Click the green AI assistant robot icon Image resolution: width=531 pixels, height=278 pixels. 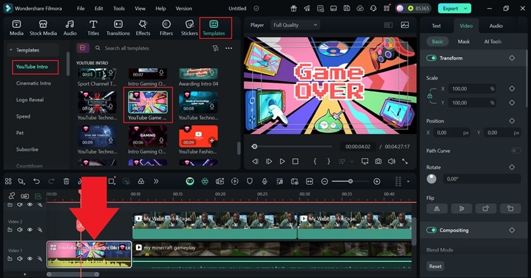pos(190,181)
